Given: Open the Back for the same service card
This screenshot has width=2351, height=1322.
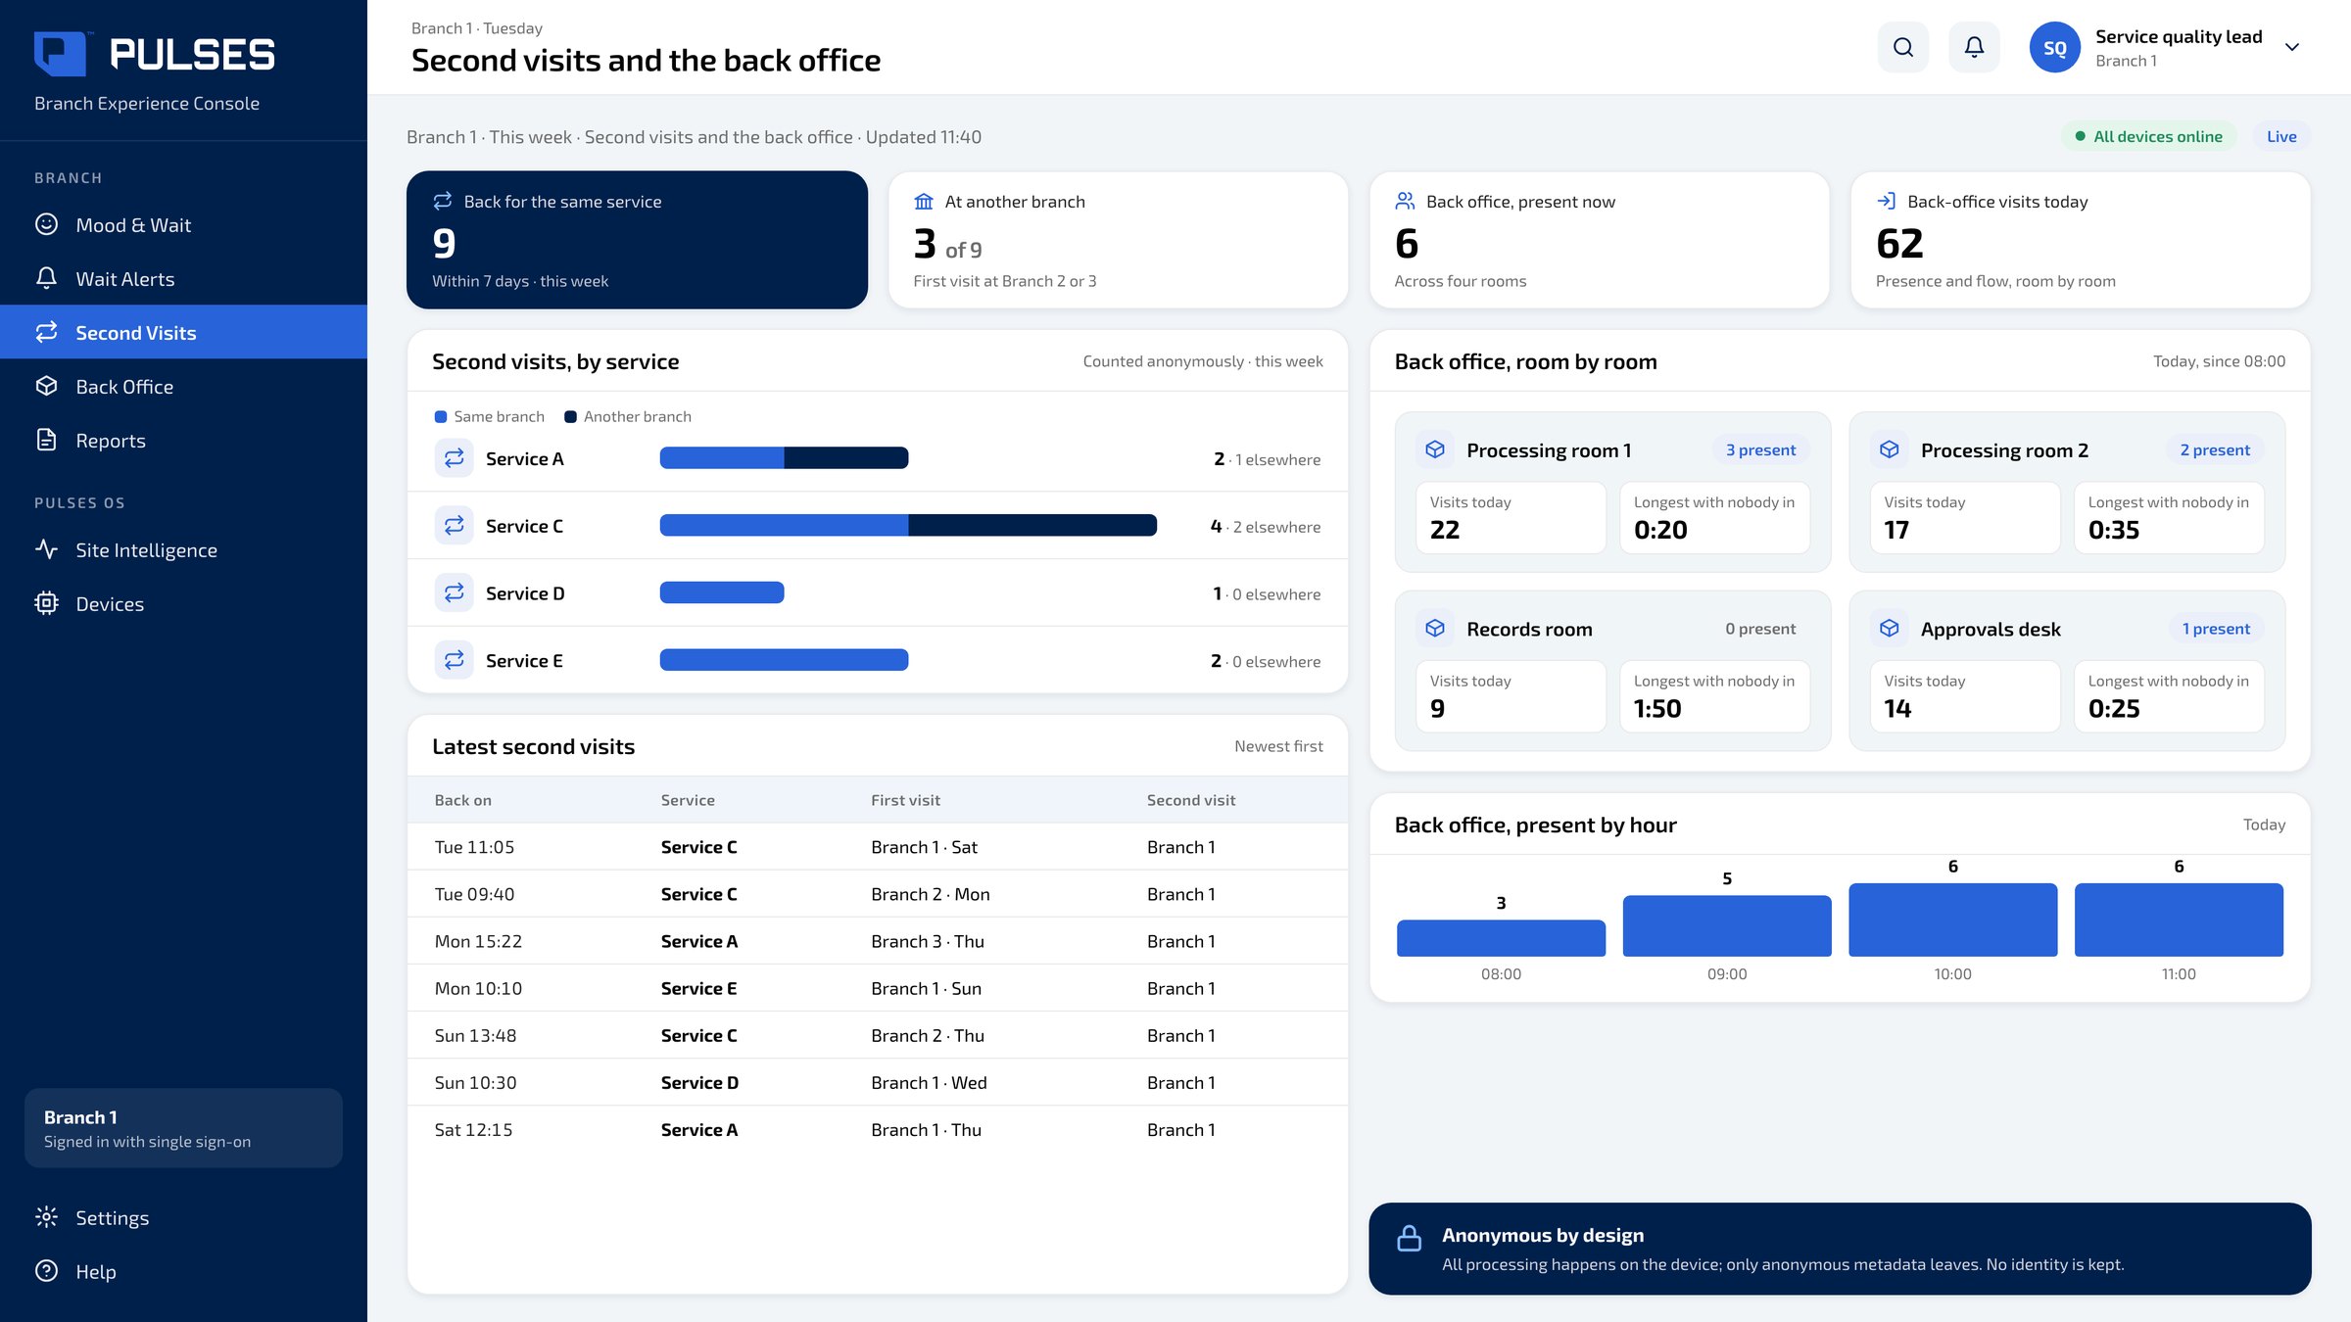Looking at the screenshot, I should point(637,240).
